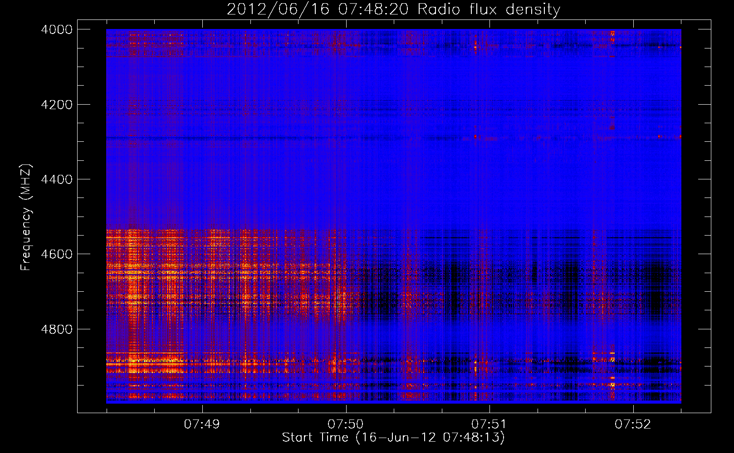This screenshot has width=734, height=453.
Task: Click the 07:49 time axis label
Action: point(202,424)
